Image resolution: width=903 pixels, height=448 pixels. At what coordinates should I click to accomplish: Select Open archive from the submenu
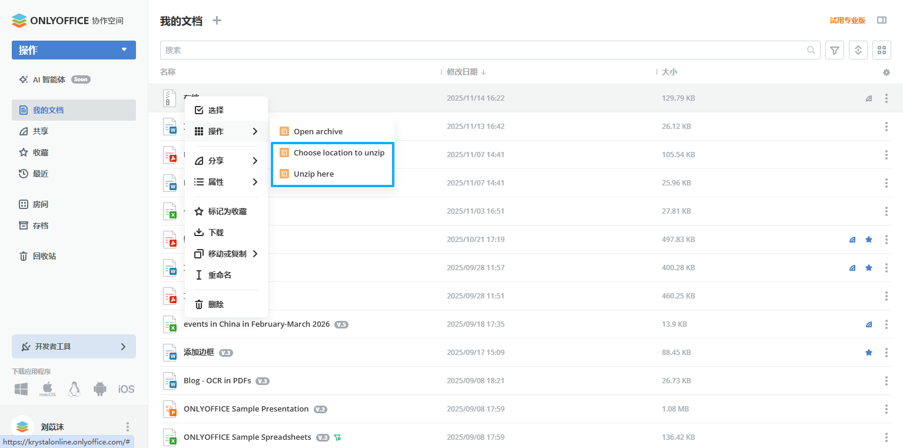(318, 131)
